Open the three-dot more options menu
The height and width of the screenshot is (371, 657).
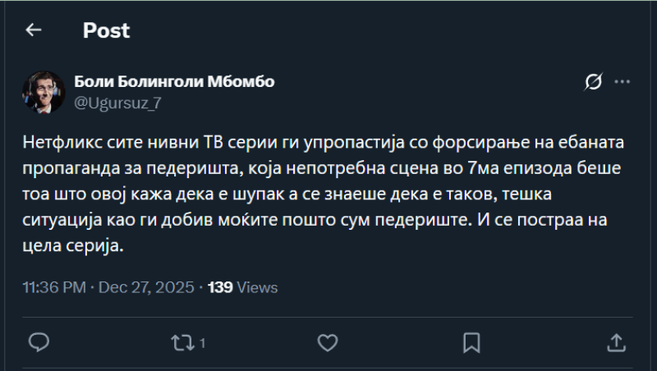[x=623, y=81]
